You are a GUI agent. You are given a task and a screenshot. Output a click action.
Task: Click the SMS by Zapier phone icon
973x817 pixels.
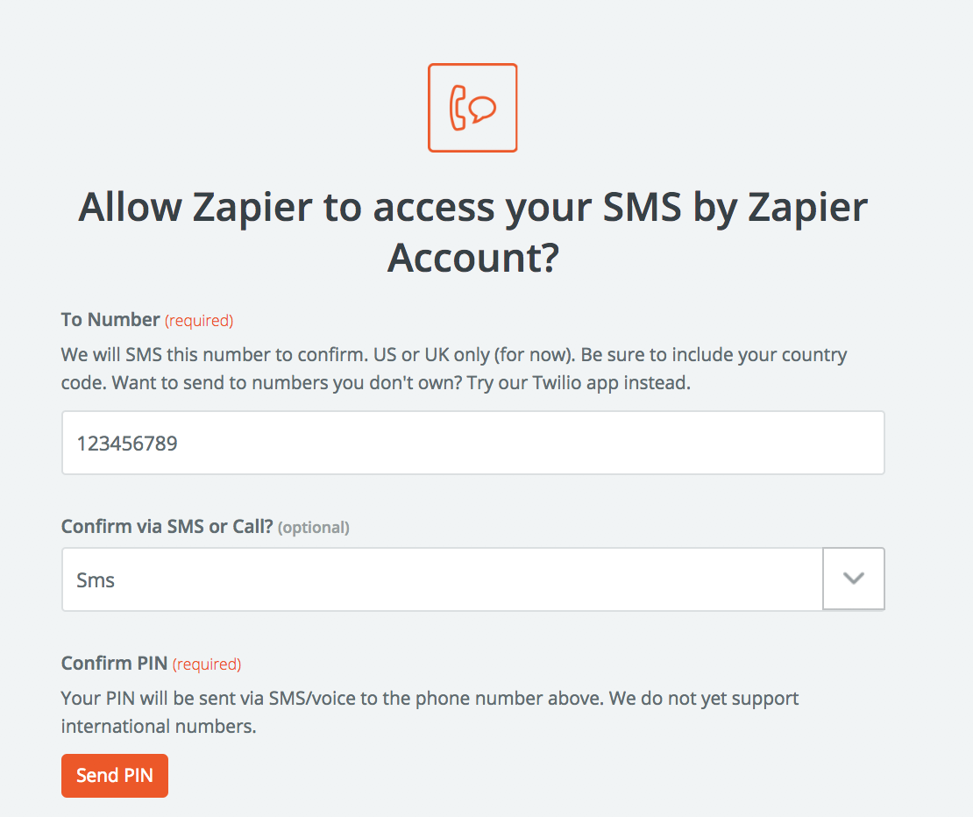472,108
